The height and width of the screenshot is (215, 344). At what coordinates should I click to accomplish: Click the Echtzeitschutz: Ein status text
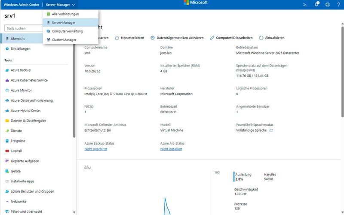(x=98, y=130)
